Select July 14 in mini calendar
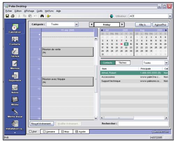This screenshot has height=141, width=174. pos(121,44)
